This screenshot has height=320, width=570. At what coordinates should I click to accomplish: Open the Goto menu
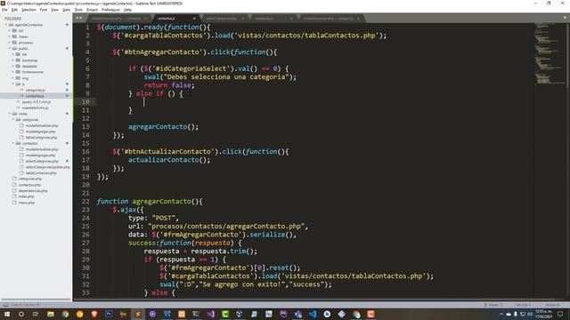pyautogui.click(x=66, y=10)
